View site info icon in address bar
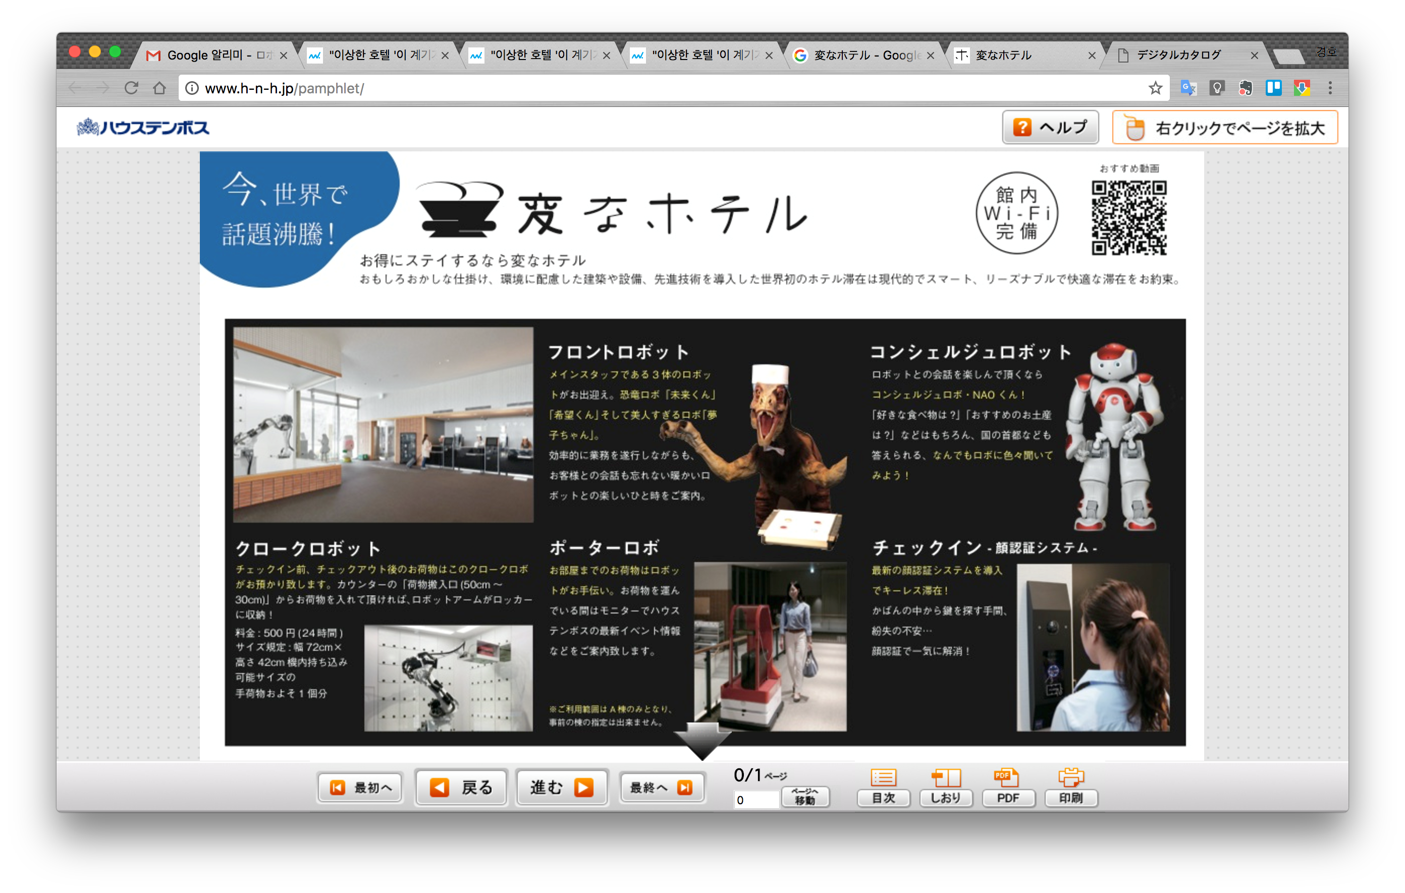The height and width of the screenshot is (893, 1405). pyautogui.click(x=191, y=88)
